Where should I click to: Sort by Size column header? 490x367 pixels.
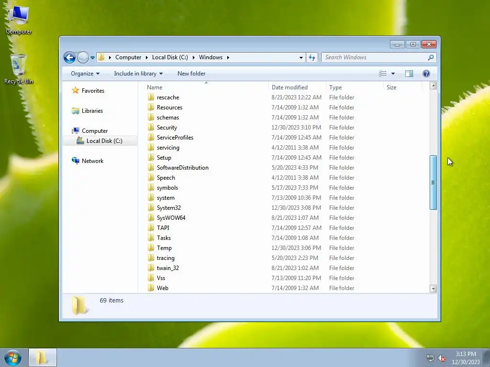point(403,87)
